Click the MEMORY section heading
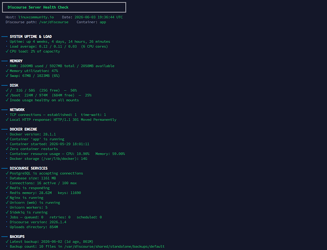Viewport: 327px width, 250px height. 16,61
